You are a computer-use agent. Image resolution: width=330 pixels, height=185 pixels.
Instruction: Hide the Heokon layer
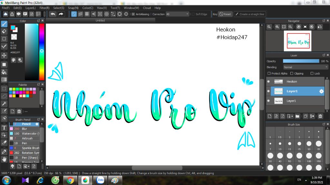point(268,82)
